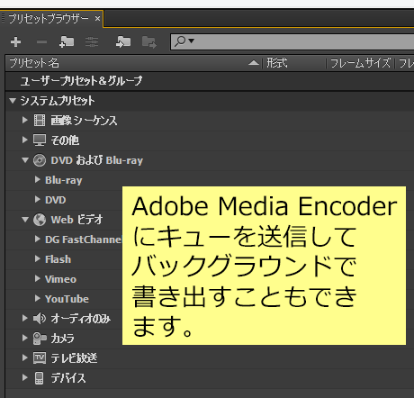Expand the YouTube subgroup
Viewport: 414px width, 398px height.
tap(38, 298)
